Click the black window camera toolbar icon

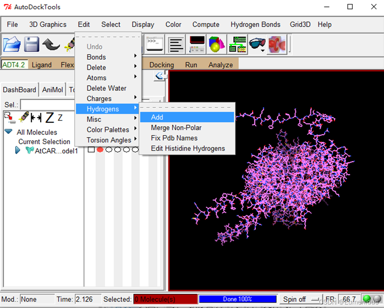[197, 44]
